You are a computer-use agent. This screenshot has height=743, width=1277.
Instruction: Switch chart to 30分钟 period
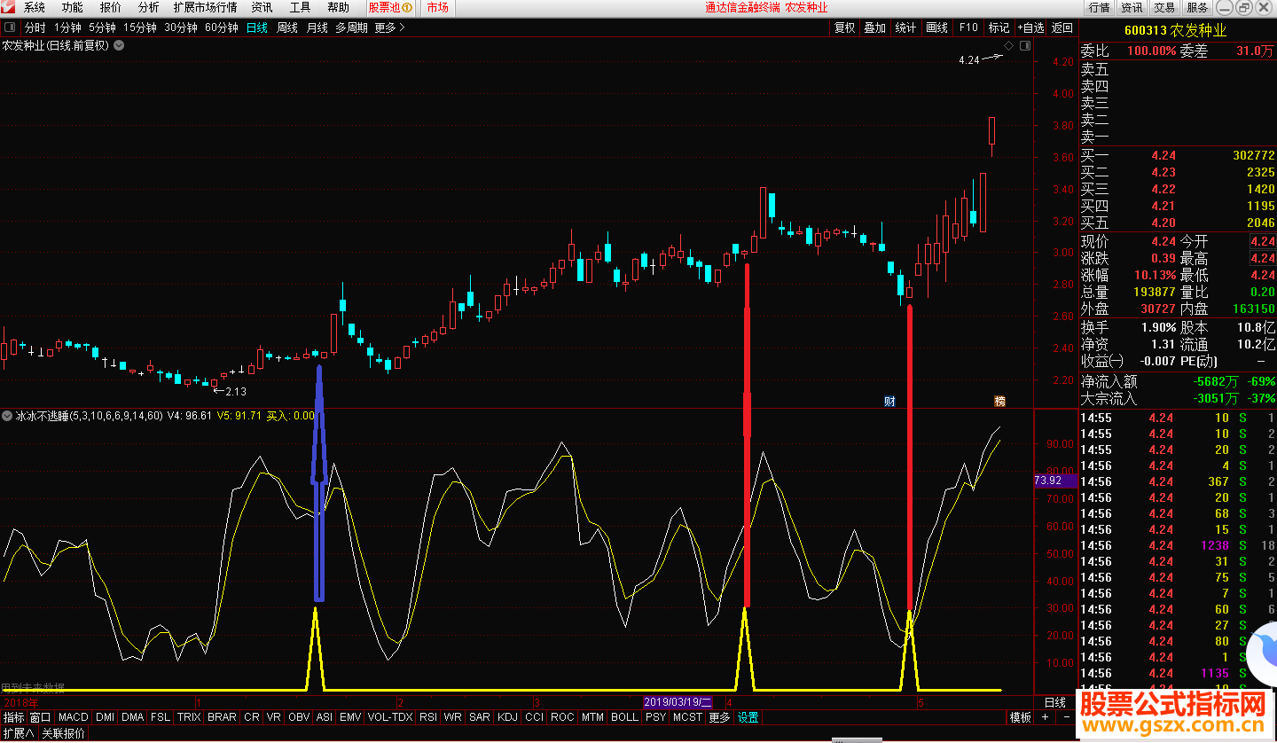[x=181, y=27]
